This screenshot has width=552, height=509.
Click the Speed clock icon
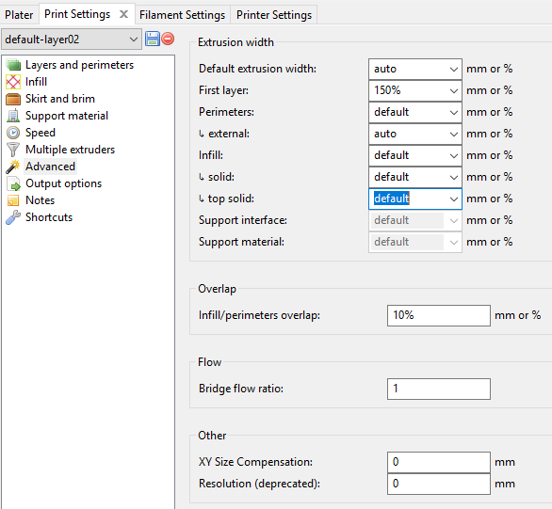pyautogui.click(x=13, y=133)
